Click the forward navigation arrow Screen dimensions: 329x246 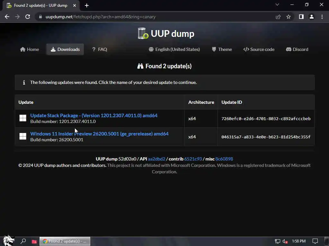click(x=17, y=17)
